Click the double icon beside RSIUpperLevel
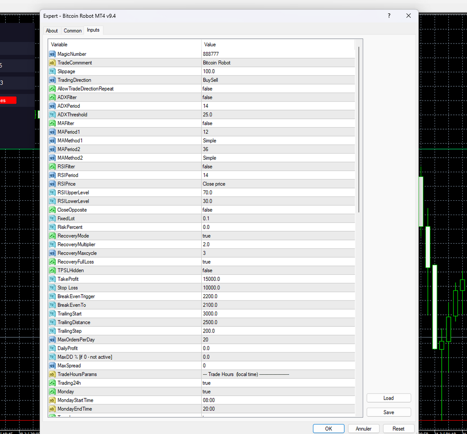The image size is (467, 434). click(52, 193)
